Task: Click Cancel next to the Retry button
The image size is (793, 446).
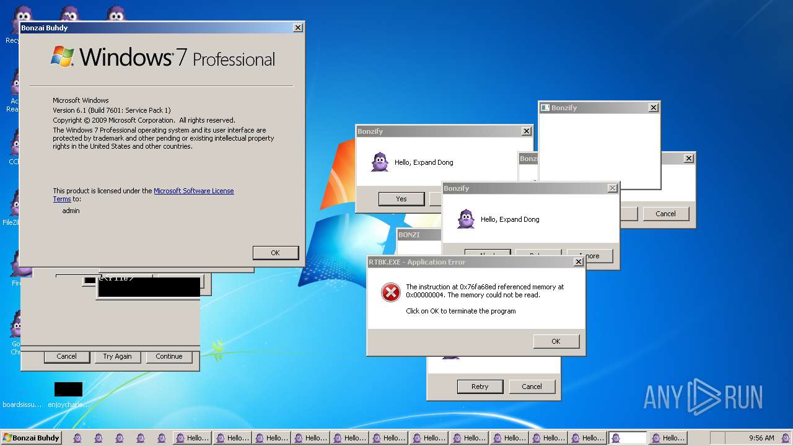Action: coord(532,387)
